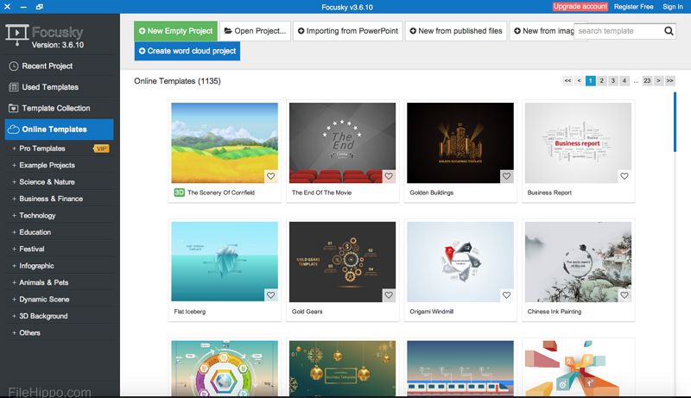Click Create word cloud project button
The height and width of the screenshot is (398, 691).
click(x=187, y=51)
